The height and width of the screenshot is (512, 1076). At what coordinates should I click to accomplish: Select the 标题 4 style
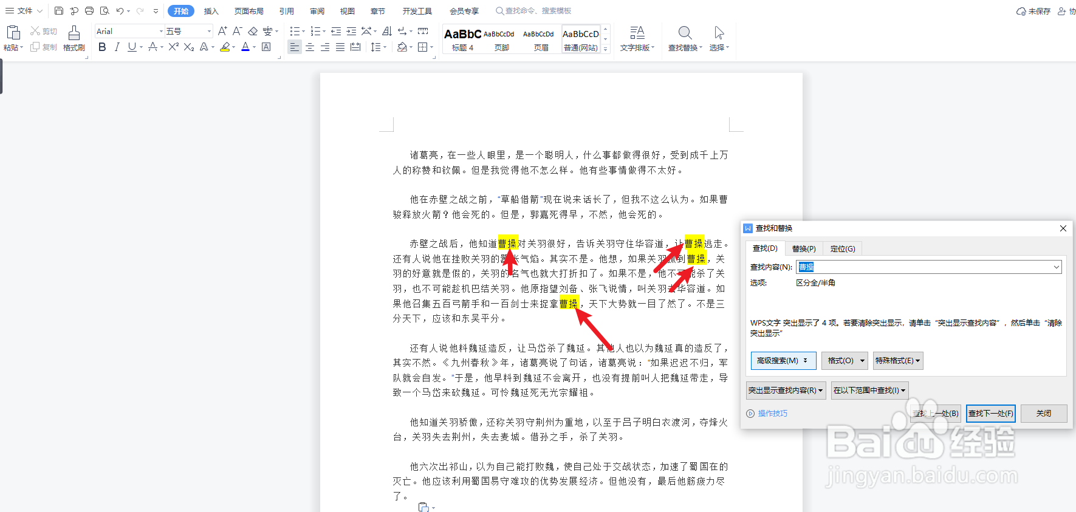pos(462,39)
